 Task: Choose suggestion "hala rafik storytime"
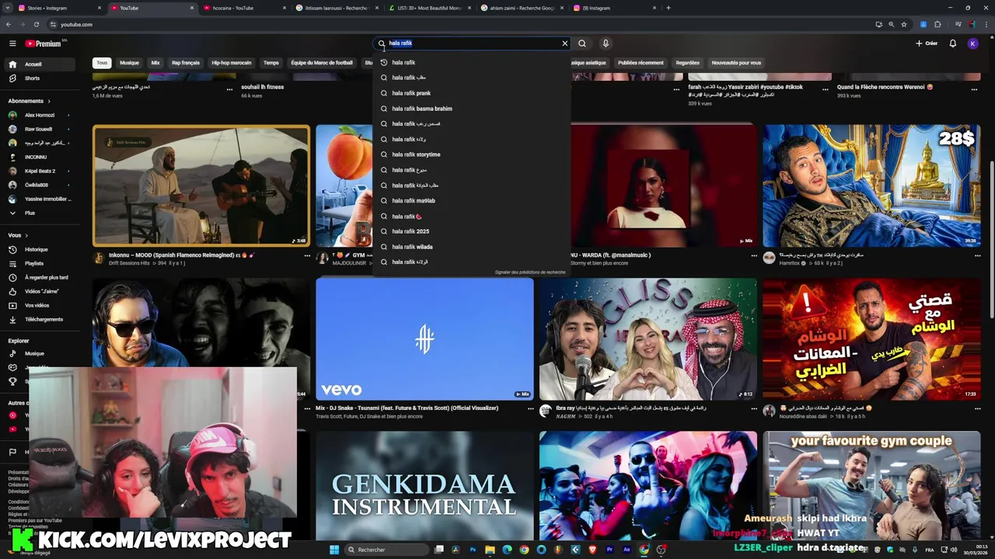point(472,155)
